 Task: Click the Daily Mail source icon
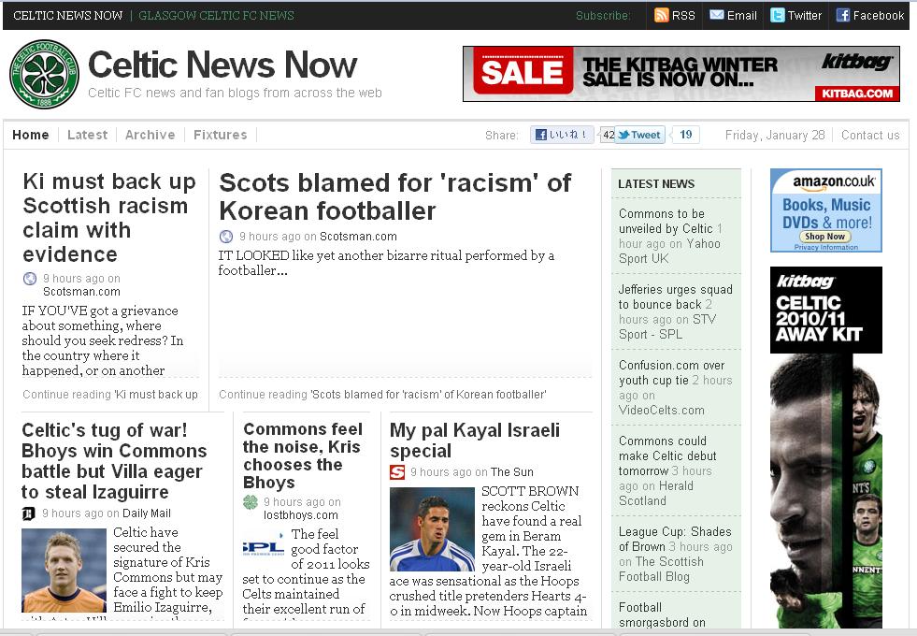click(x=29, y=513)
